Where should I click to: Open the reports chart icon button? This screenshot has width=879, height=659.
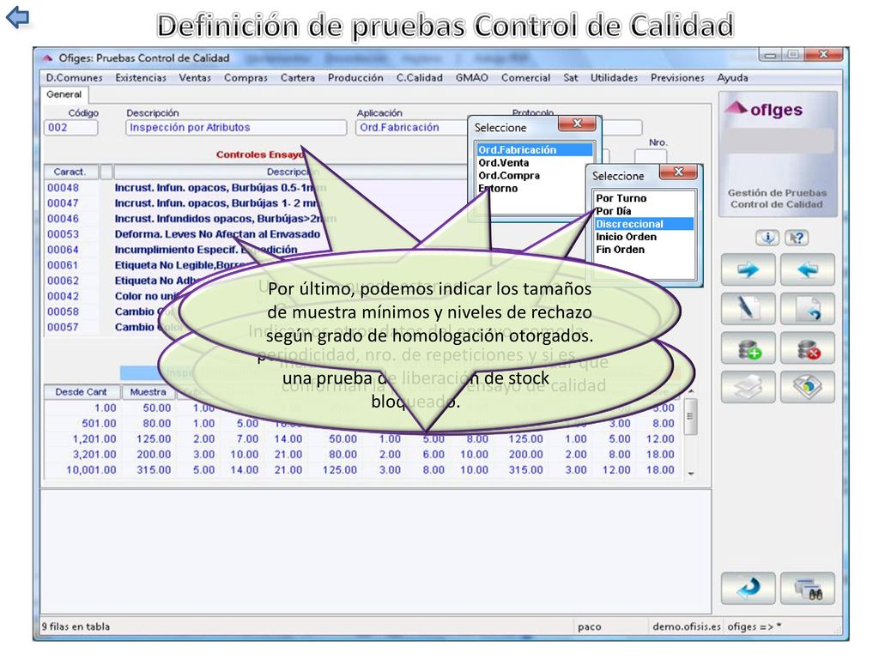point(807,387)
